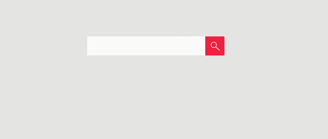Activate the red square search button
This screenshot has width=328, height=139.
pyautogui.click(x=215, y=46)
